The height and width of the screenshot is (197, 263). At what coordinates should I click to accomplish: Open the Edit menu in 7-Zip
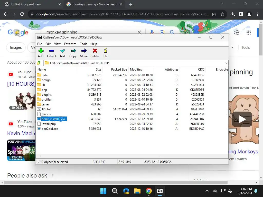point(48,44)
